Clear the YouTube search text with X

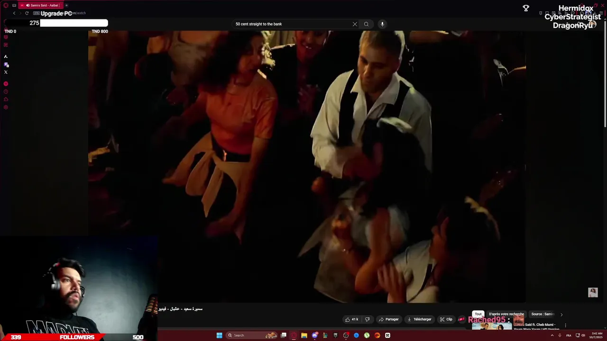(x=355, y=24)
